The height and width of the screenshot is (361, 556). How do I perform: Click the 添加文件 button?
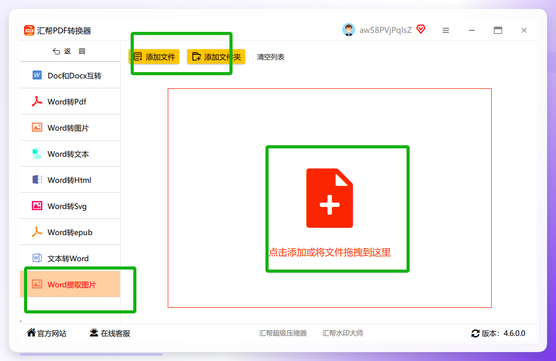click(x=154, y=57)
